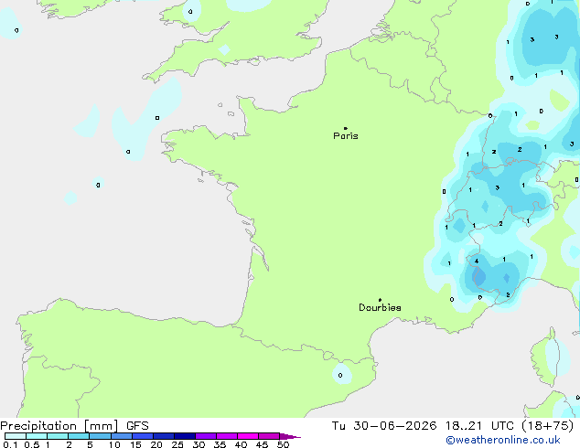Pick the legend swatch between 0.5 and 1
Image resolution: width=580 pixels, height=448 pixels.
pyautogui.click(x=37, y=436)
